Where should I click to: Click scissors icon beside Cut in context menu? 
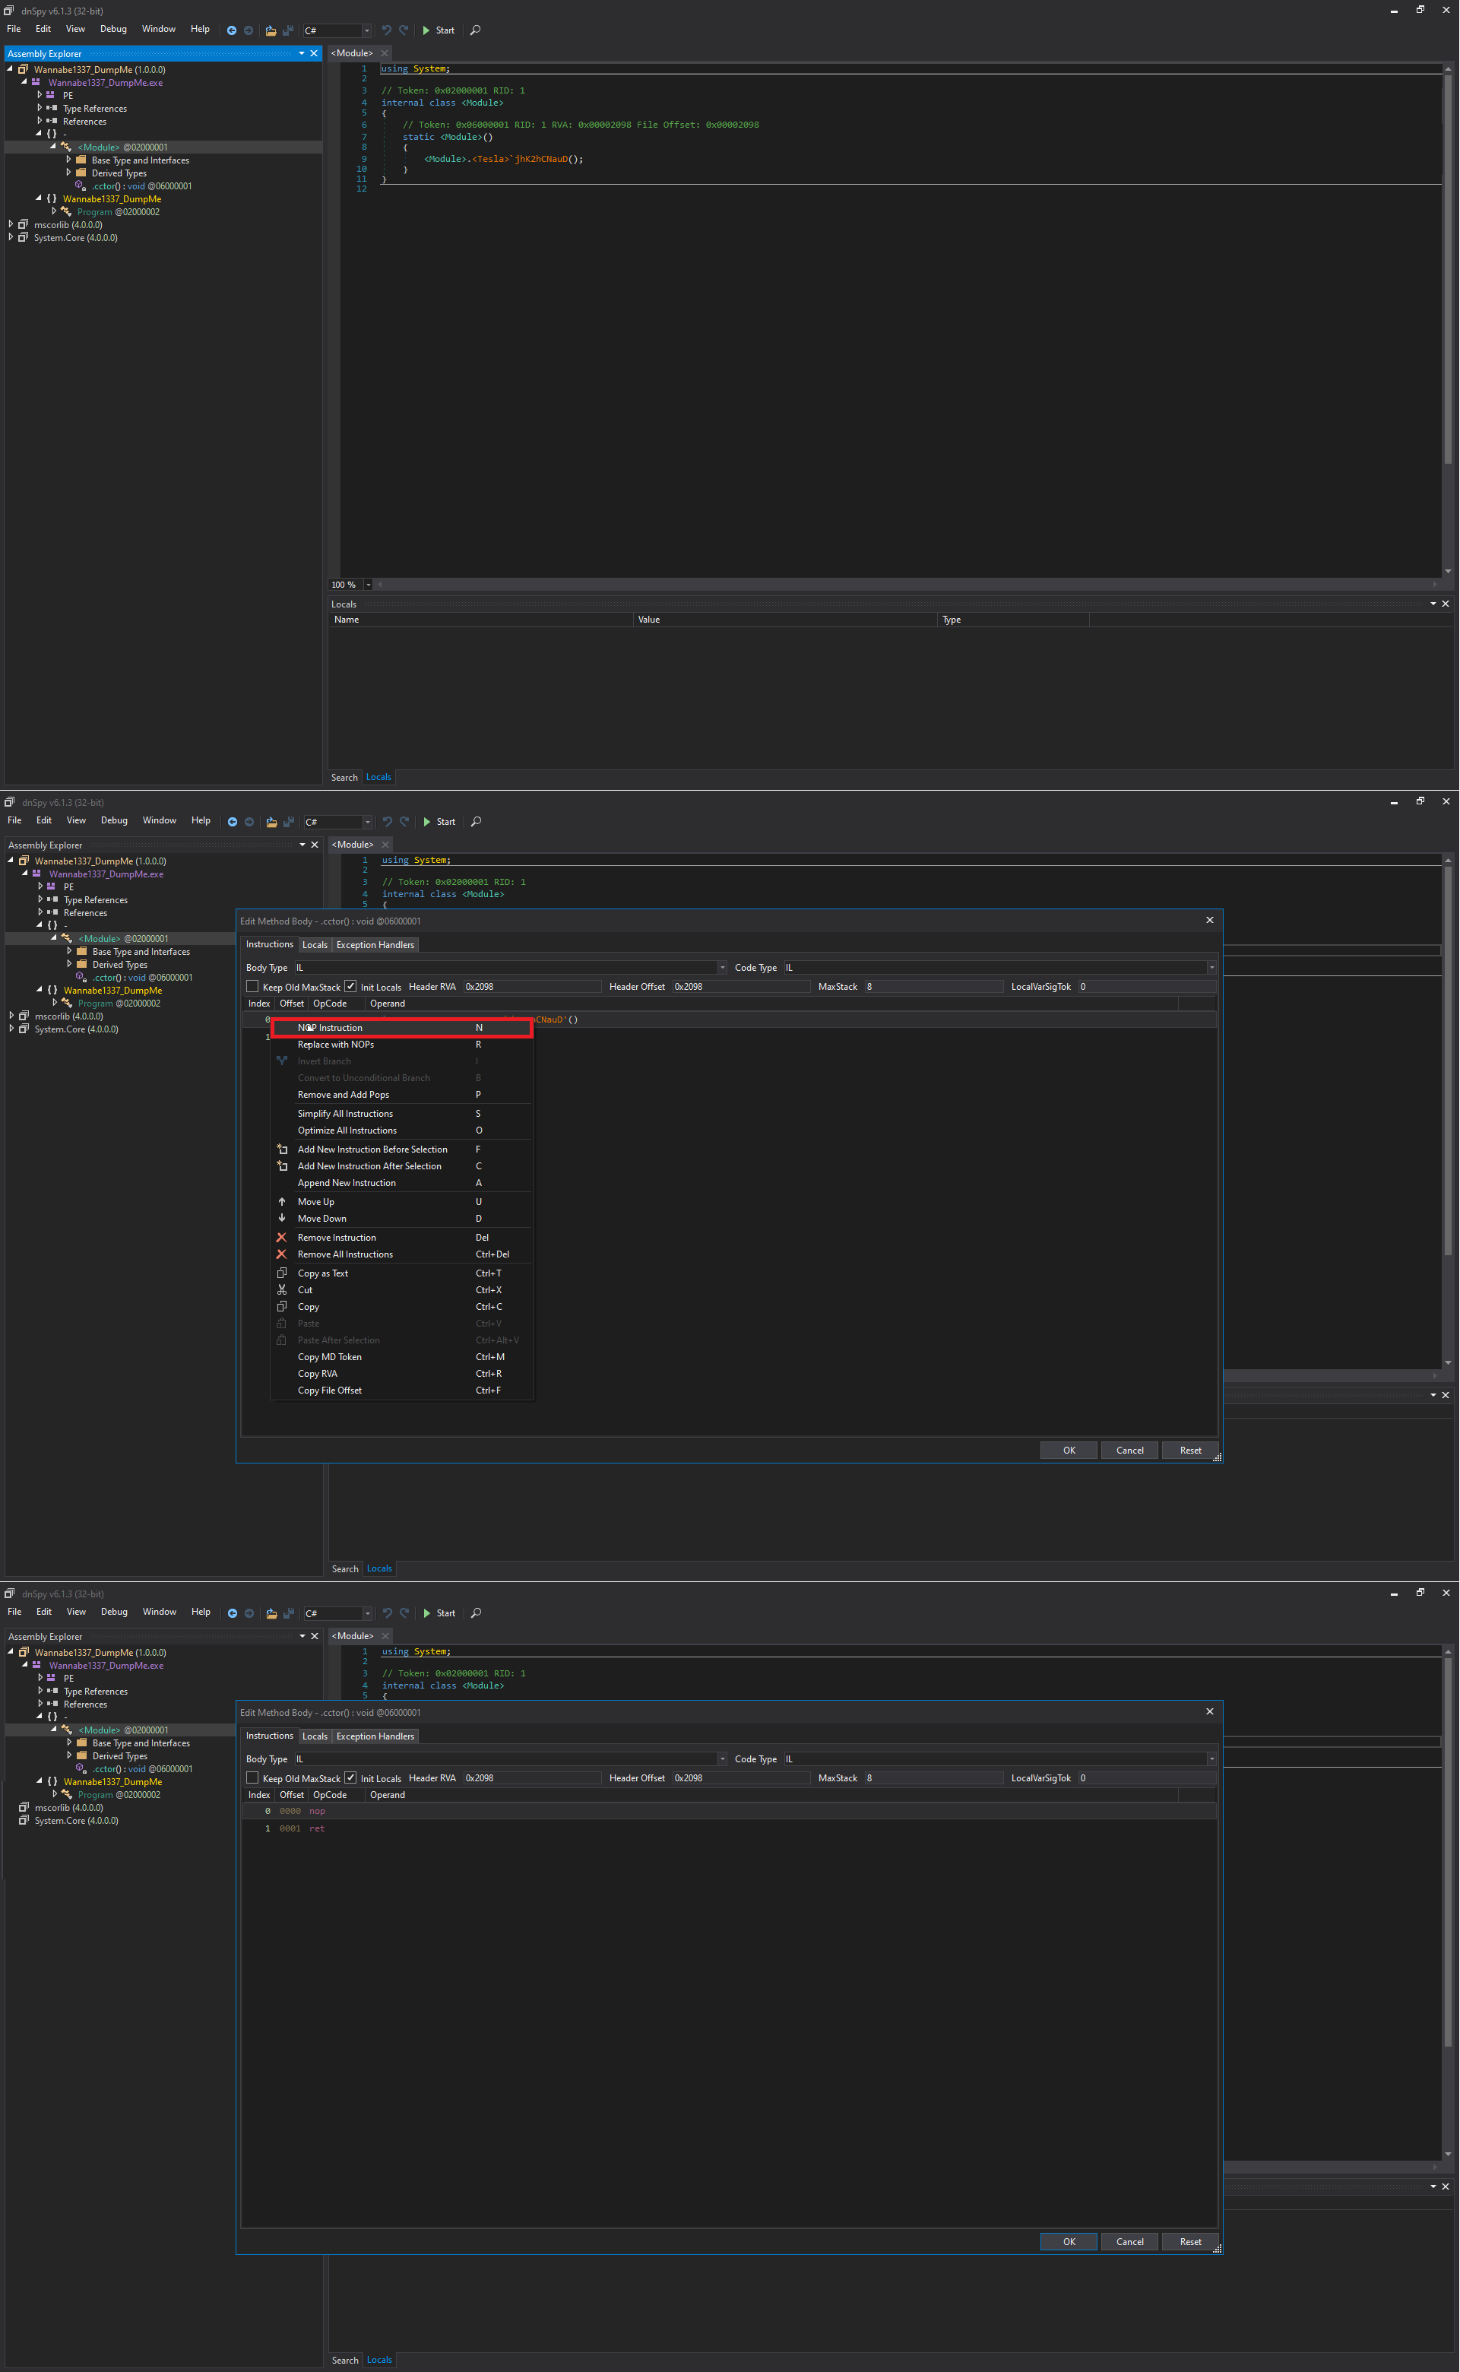coord(282,1290)
